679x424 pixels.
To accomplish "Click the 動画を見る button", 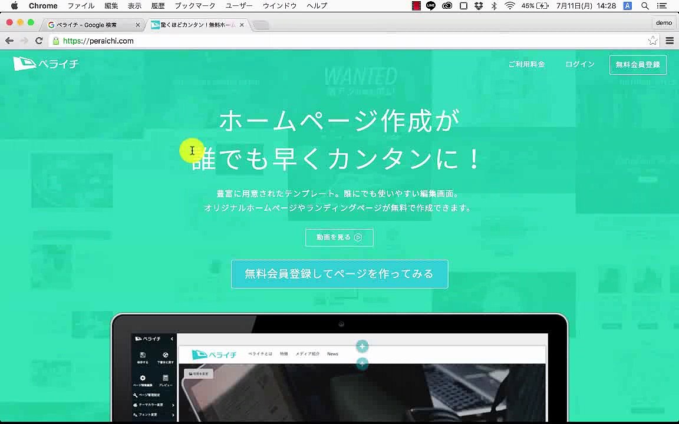I will pyautogui.click(x=339, y=237).
